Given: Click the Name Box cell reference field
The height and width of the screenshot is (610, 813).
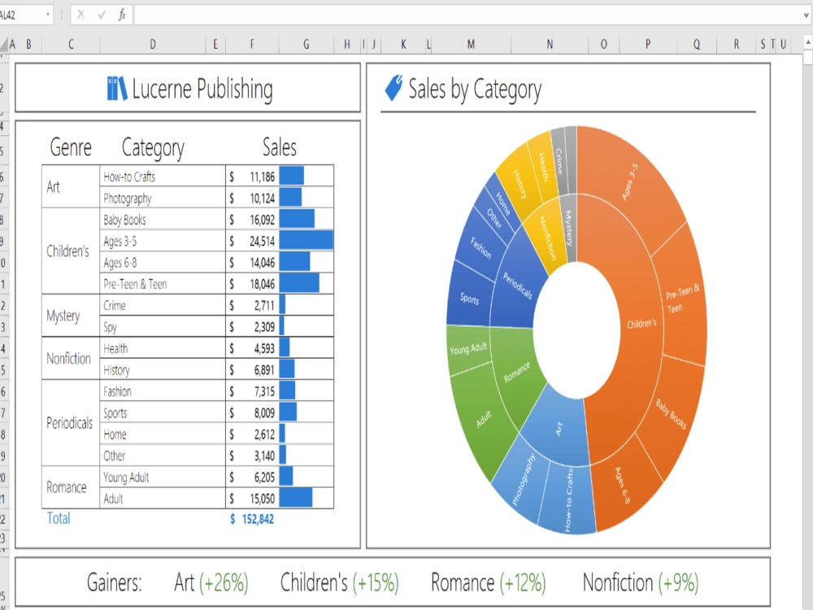Looking at the screenshot, I should tap(22, 15).
